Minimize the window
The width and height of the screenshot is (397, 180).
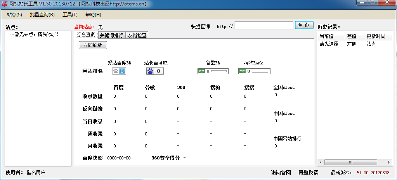coord(362,2)
